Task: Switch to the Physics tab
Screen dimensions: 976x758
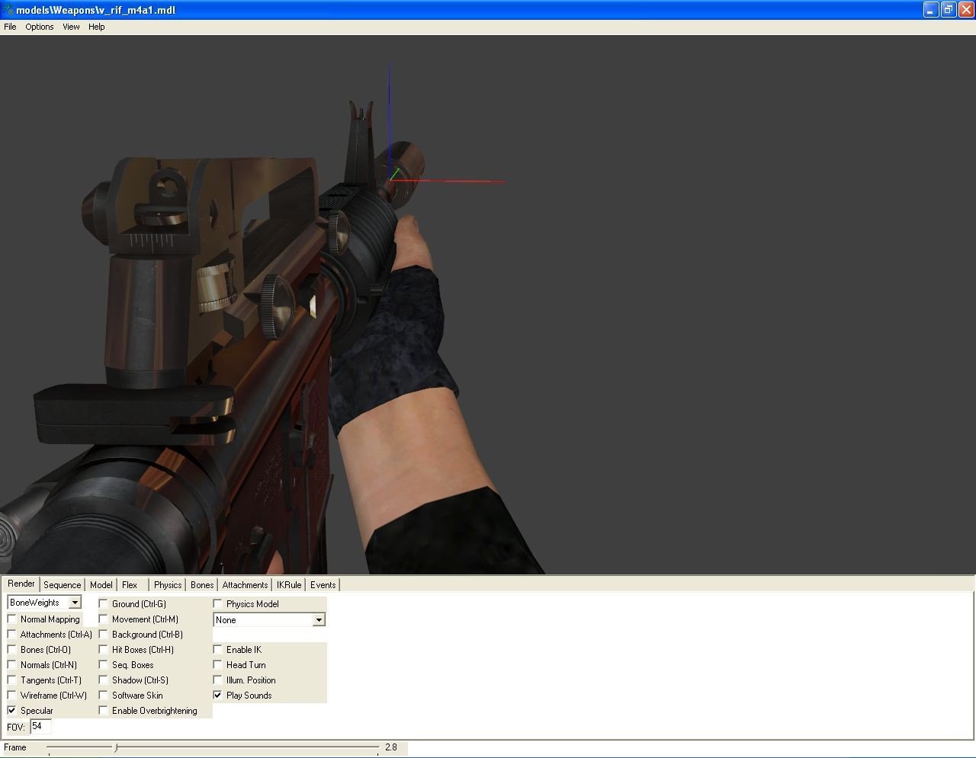Action: tap(167, 585)
